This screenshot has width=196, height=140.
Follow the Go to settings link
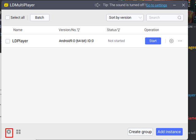156,5
